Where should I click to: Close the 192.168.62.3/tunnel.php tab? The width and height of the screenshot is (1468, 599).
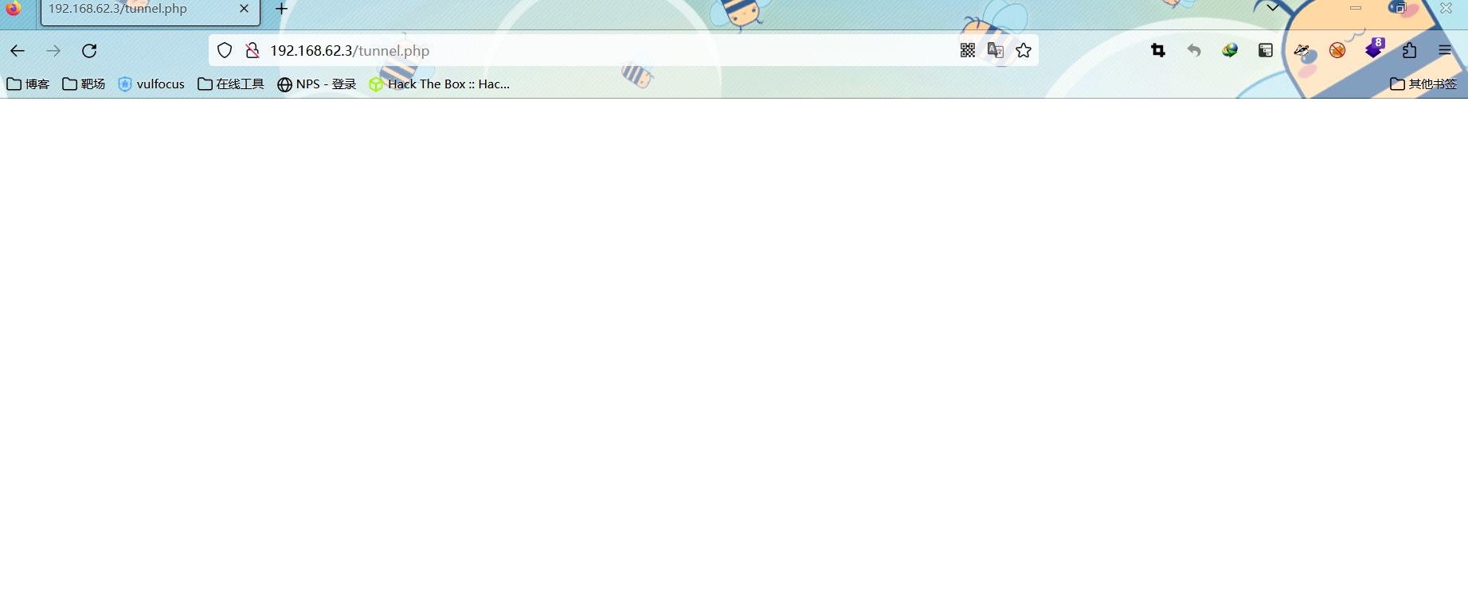click(x=244, y=9)
